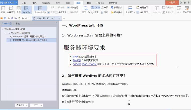Click the help question mark icon
This screenshot has height=110, width=191.
click(188, 2)
